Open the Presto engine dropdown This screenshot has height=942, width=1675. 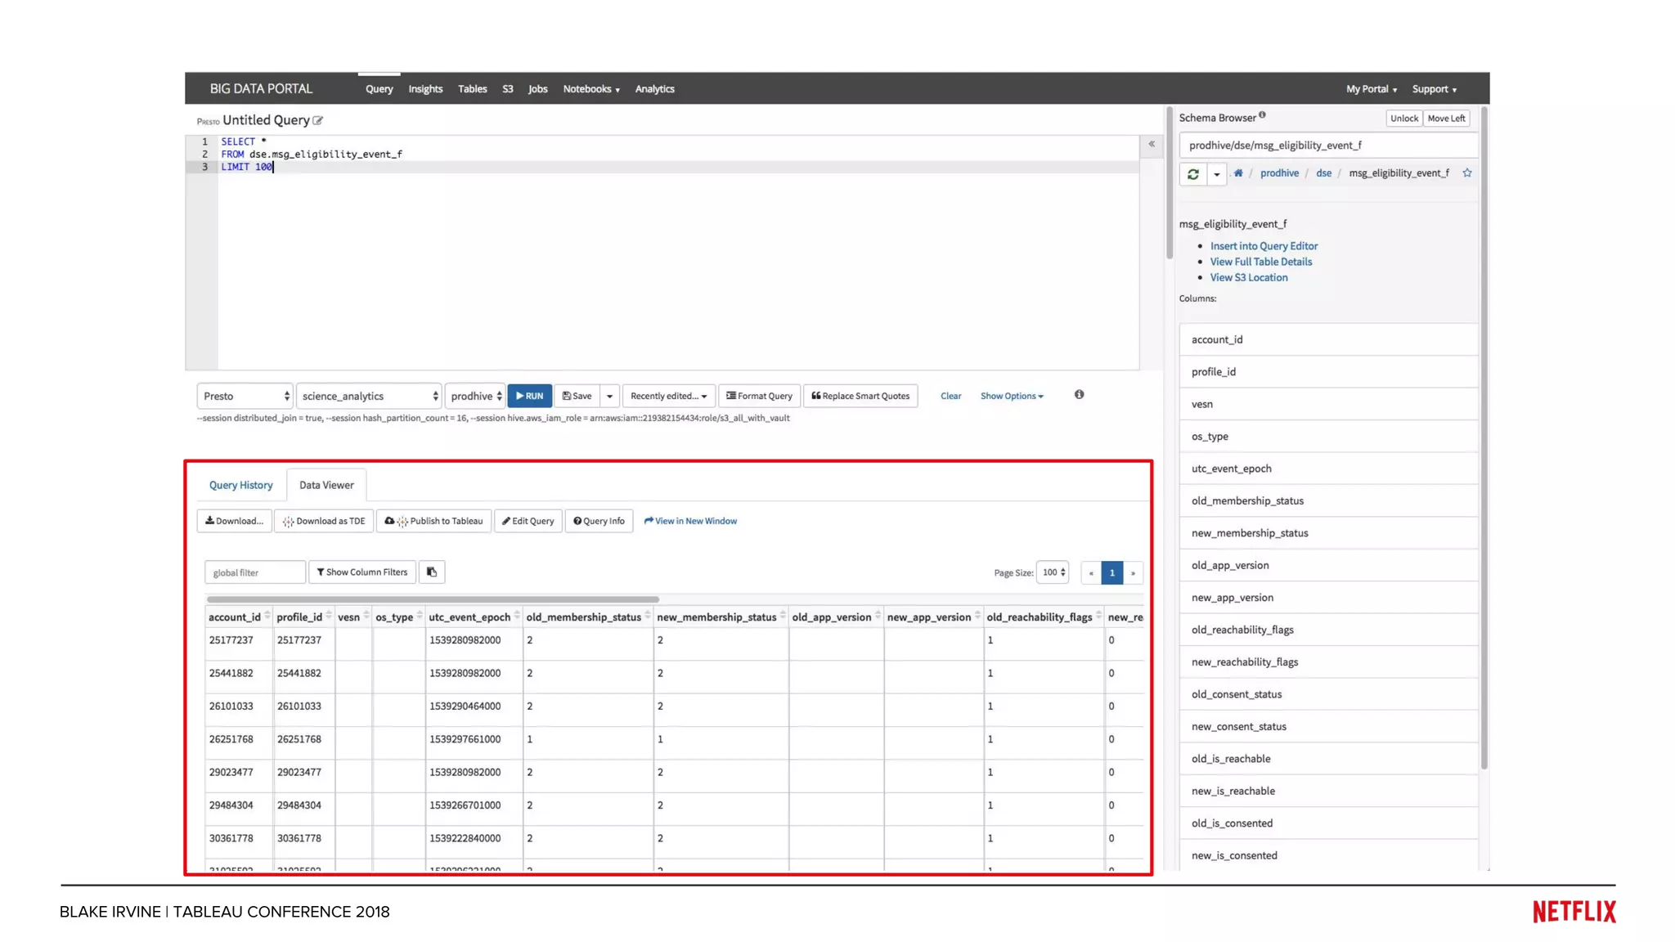point(245,396)
